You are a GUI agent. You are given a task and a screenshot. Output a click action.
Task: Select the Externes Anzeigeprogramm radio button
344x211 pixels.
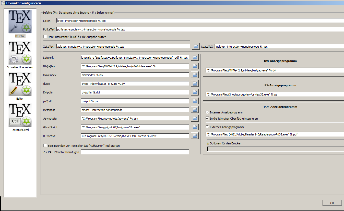pyautogui.click(x=207, y=127)
